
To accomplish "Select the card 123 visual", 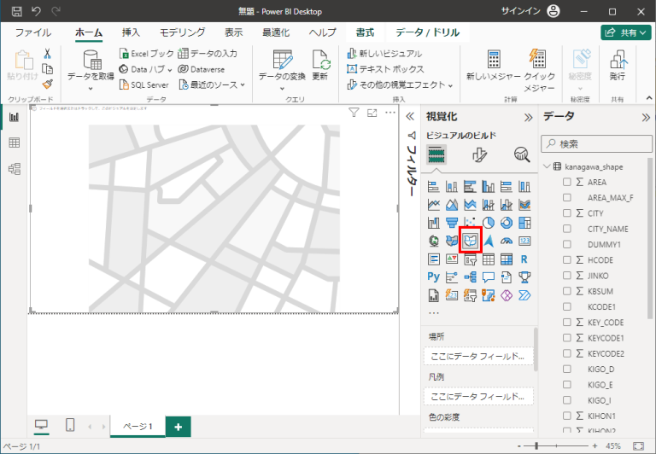I will coord(524,241).
